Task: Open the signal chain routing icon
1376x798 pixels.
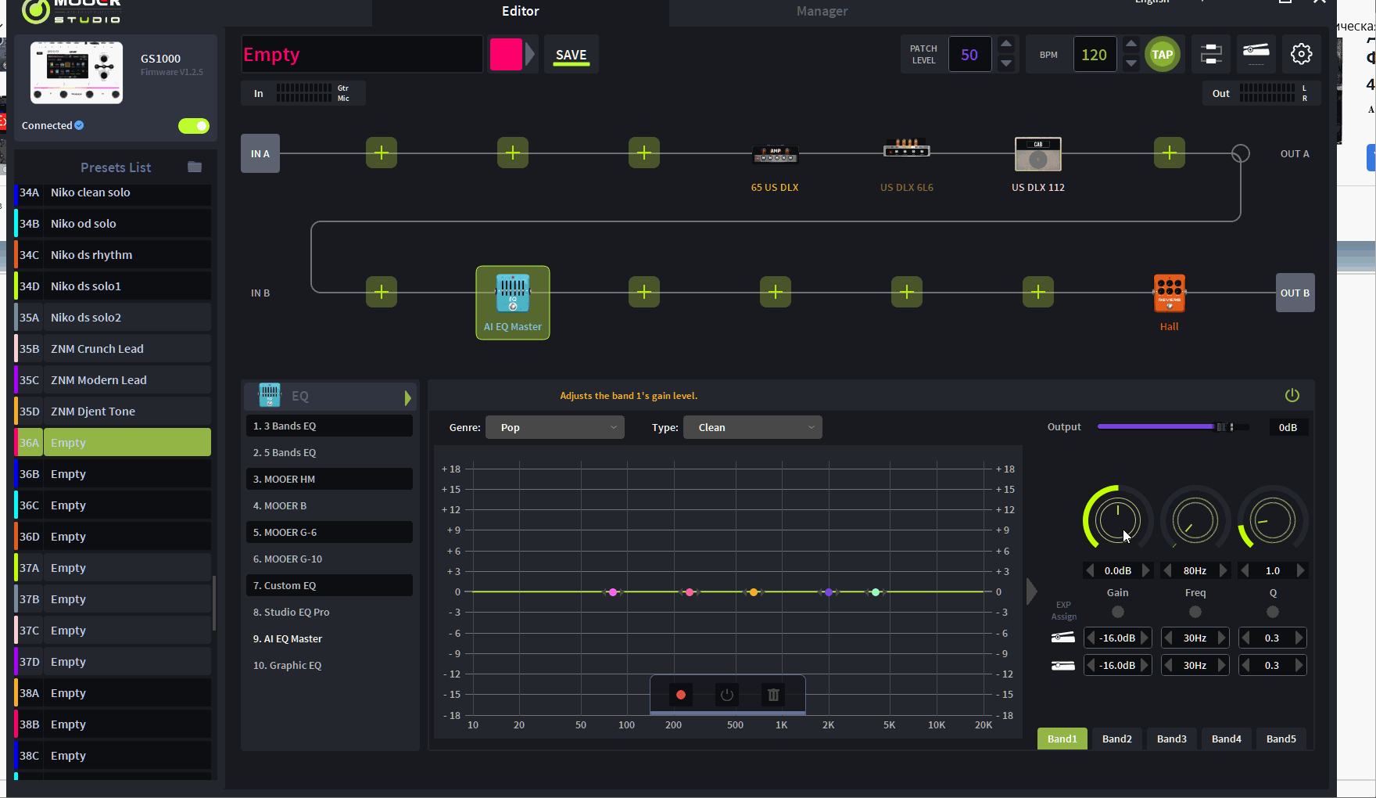Action: (x=1211, y=54)
